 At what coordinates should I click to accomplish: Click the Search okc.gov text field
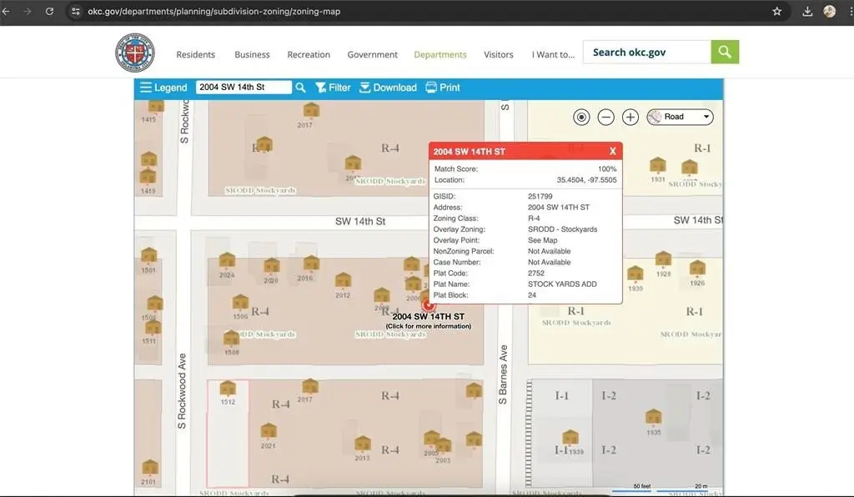[646, 52]
